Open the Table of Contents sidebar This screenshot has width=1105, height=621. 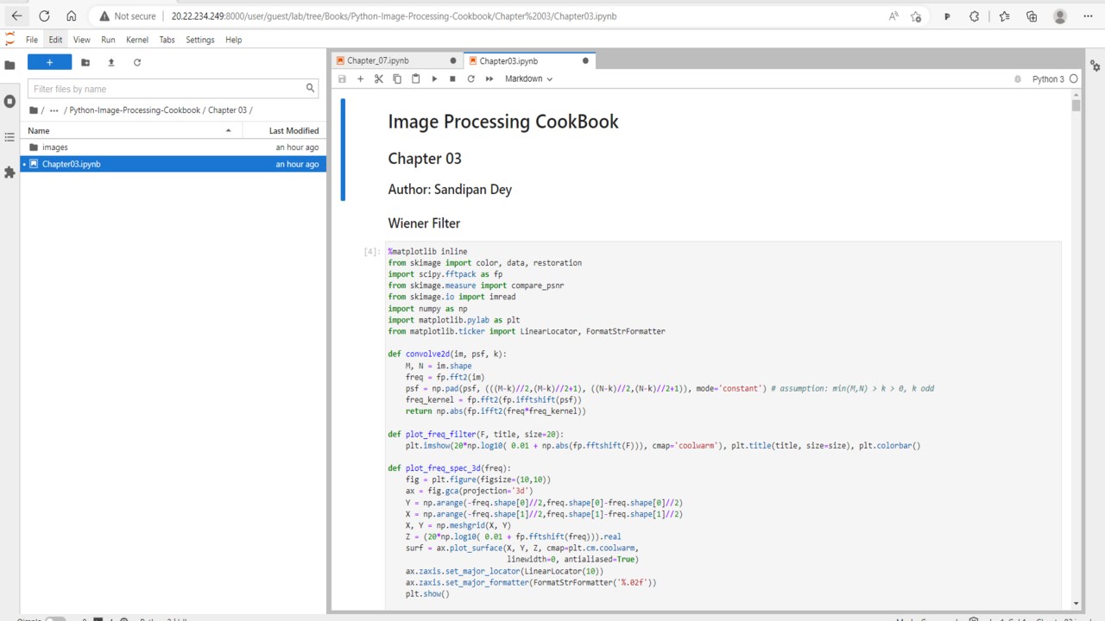pyautogui.click(x=9, y=137)
